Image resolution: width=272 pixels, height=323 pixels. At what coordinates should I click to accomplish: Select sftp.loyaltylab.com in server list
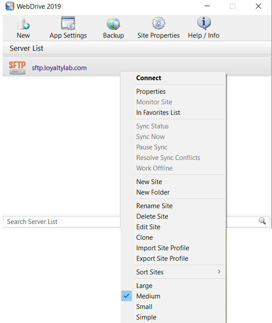coord(59,68)
